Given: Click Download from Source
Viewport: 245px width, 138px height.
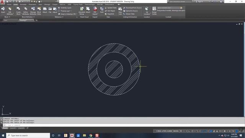Looking at the screenshot, I should click(x=132, y=8).
